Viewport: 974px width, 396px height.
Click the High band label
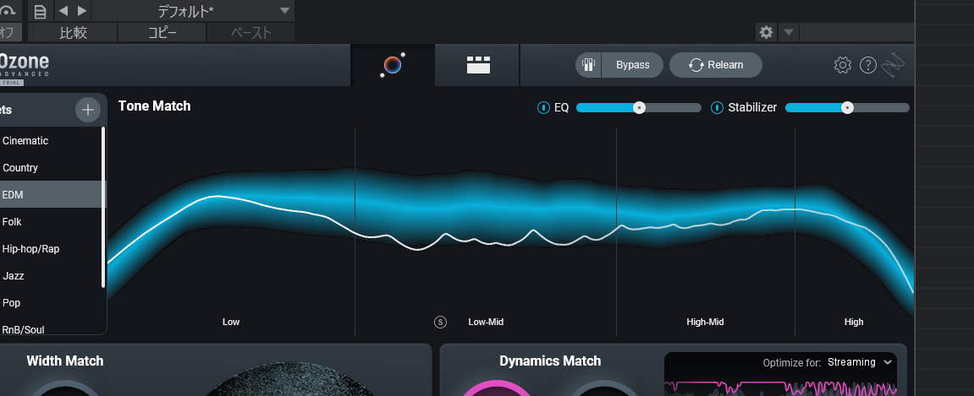coord(854,322)
